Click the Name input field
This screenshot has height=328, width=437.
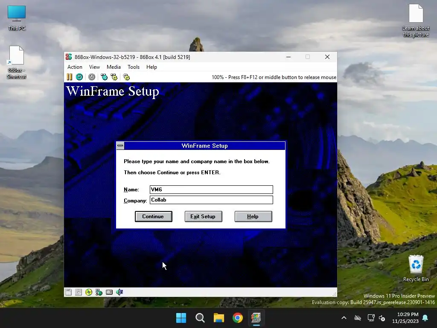pyautogui.click(x=211, y=190)
